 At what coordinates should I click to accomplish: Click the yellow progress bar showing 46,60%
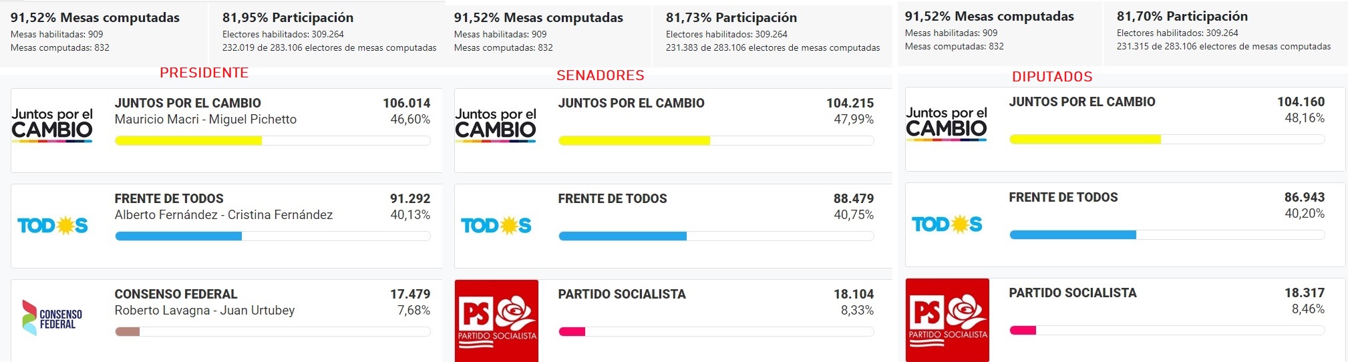click(x=188, y=141)
